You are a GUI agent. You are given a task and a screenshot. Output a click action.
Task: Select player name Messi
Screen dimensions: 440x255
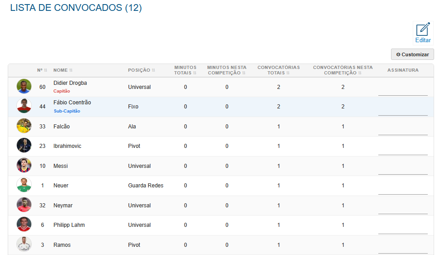click(61, 166)
